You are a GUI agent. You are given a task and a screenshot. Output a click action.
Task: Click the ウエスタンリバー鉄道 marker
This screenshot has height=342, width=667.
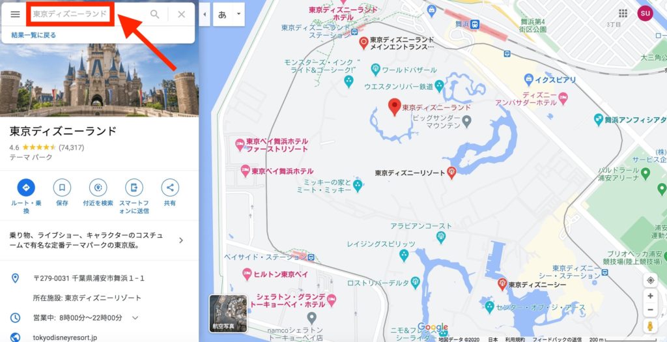[x=439, y=87]
